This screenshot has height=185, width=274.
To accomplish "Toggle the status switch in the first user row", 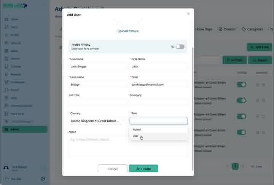I will pyautogui.click(x=242, y=85).
